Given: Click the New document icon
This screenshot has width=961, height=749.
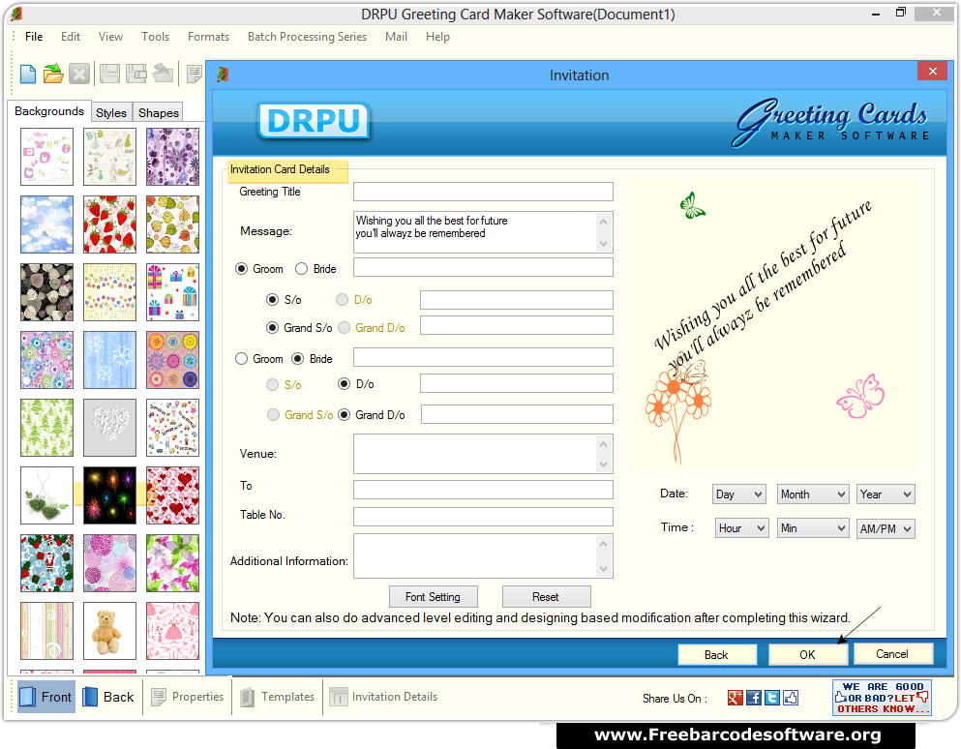Looking at the screenshot, I should pos(28,75).
